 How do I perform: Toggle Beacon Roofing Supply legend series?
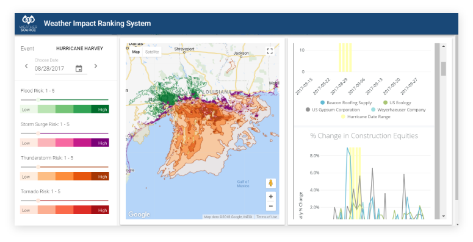click(x=346, y=103)
